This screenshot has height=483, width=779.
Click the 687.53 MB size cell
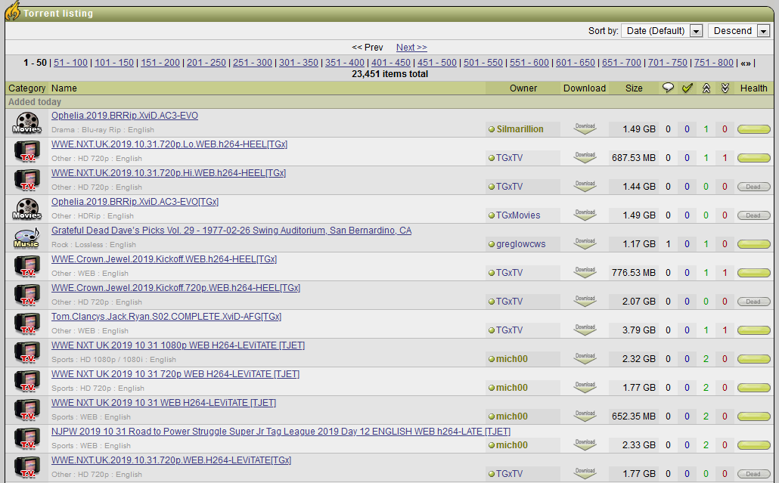634,157
